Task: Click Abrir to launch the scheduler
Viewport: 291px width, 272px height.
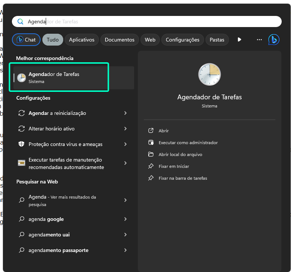Action: coord(164,131)
